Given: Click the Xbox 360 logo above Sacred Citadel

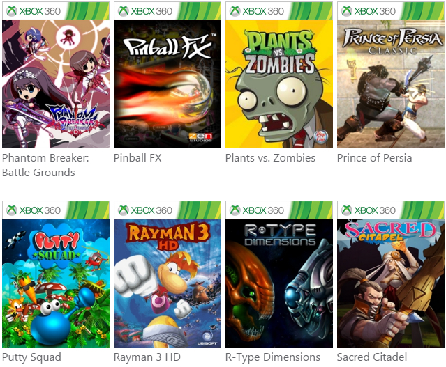Looking at the screenshot, I should [x=347, y=210].
